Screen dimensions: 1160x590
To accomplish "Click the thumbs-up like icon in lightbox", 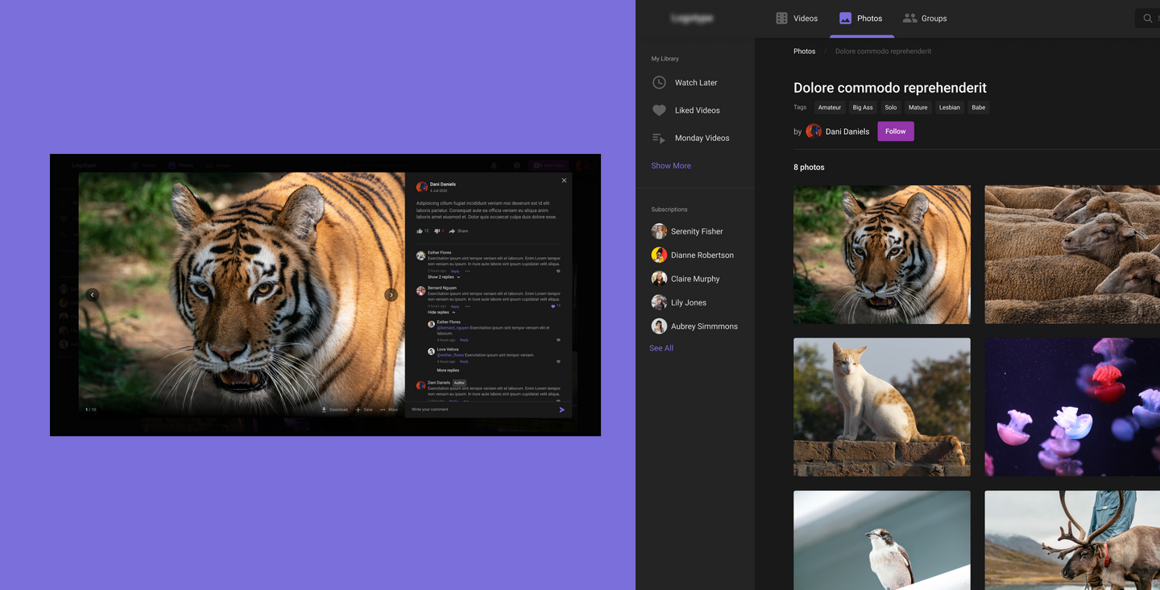I will coord(420,231).
